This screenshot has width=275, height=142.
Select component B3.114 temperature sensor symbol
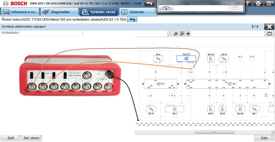(211, 59)
